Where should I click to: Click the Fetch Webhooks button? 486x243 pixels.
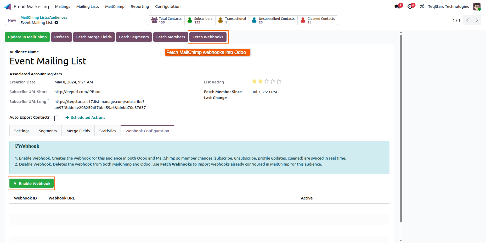pos(208,37)
